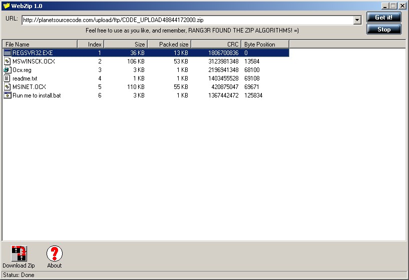Select Run me to install.bat file name
Screen dimensions: 409x280
(37, 95)
